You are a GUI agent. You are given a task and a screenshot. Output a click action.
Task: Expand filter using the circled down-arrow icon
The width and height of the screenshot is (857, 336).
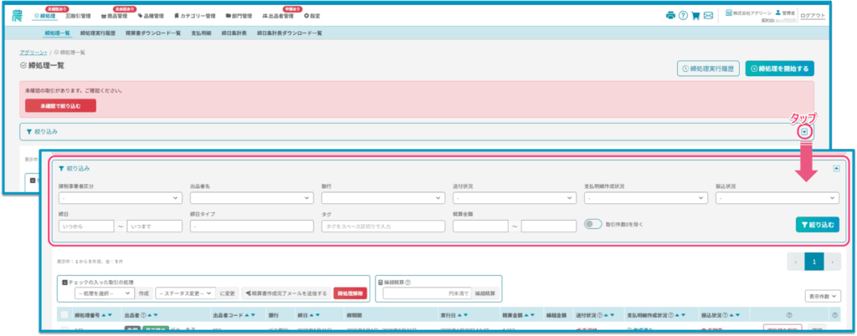pos(804,131)
